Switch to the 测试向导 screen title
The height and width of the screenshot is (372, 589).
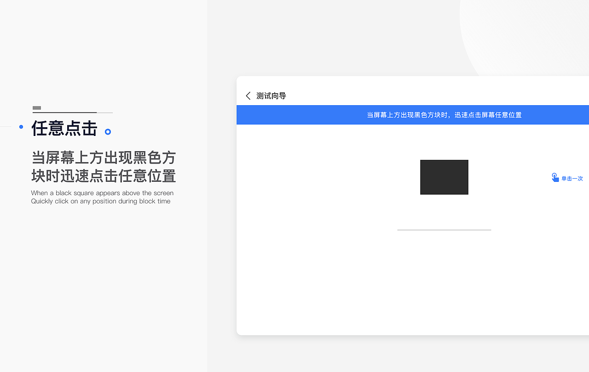(271, 96)
